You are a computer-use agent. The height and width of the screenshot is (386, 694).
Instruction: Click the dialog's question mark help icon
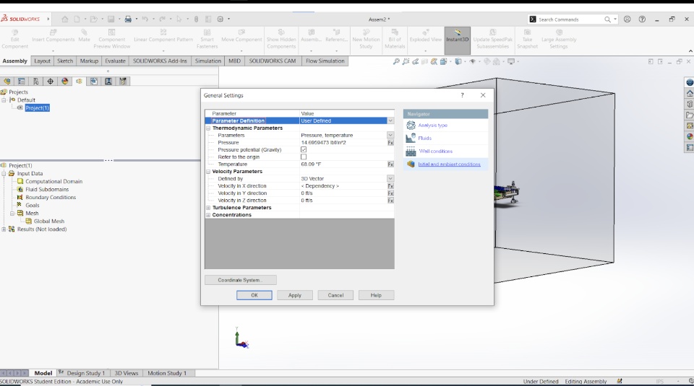tap(462, 95)
